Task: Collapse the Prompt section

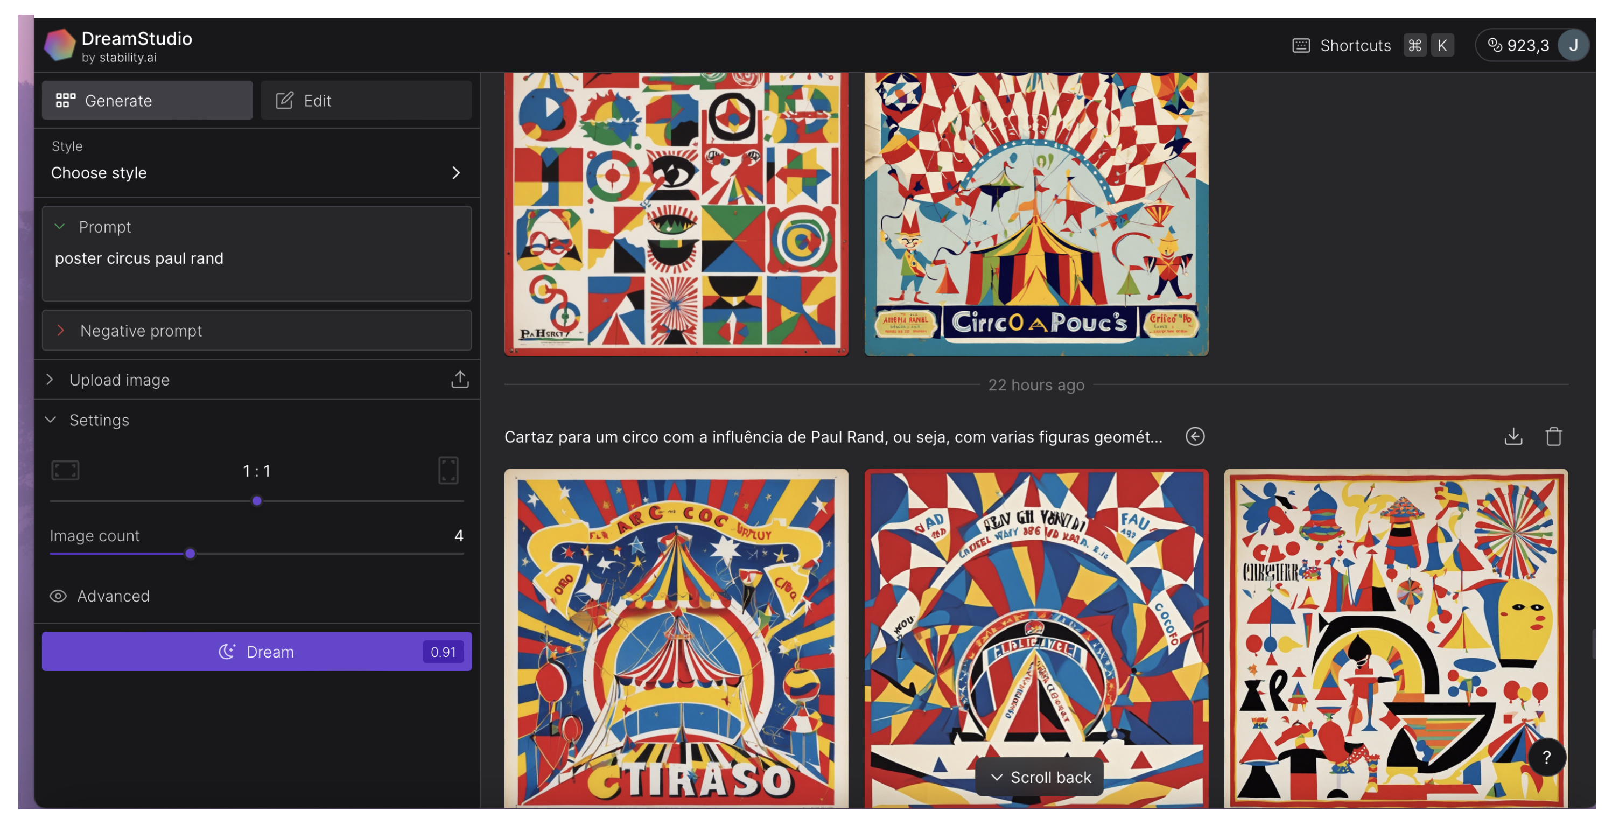Action: tap(60, 227)
